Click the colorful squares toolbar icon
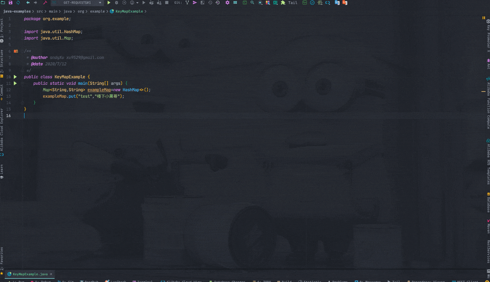490x282 pixels. tap(268, 3)
